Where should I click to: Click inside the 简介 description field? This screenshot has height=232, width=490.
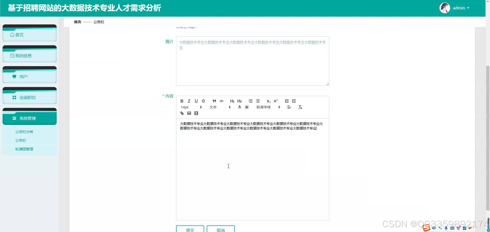(x=252, y=61)
